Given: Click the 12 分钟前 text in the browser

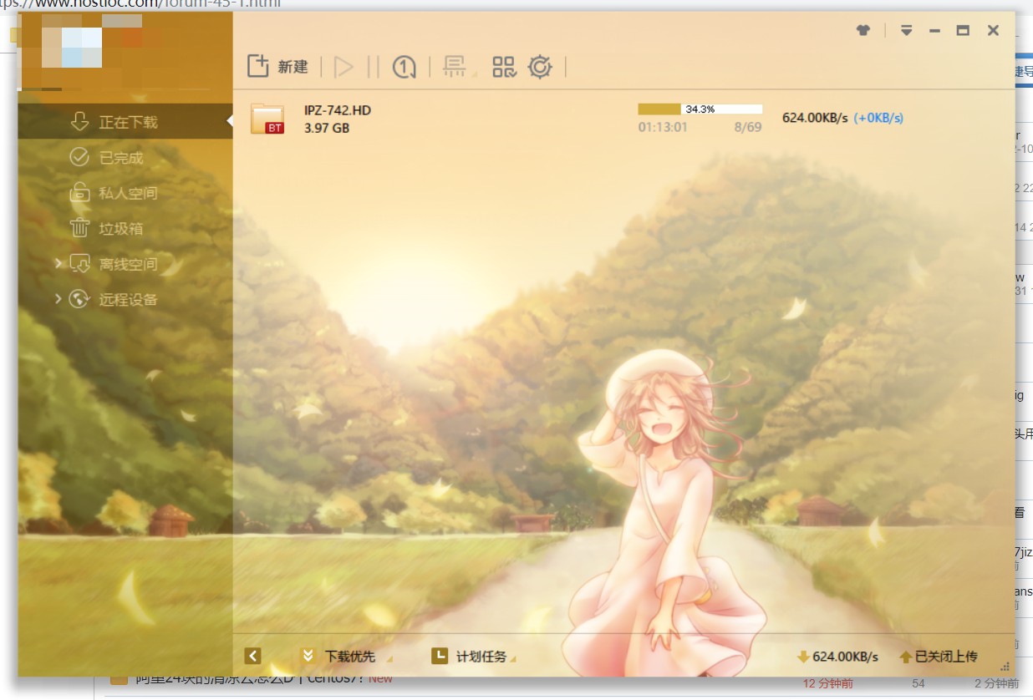Looking at the screenshot, I should click(828, 683).
